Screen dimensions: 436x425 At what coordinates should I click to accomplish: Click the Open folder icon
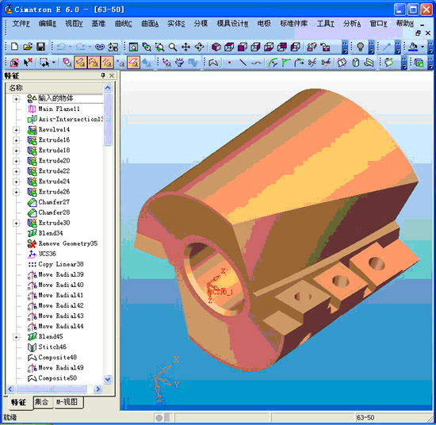(28, 47)
